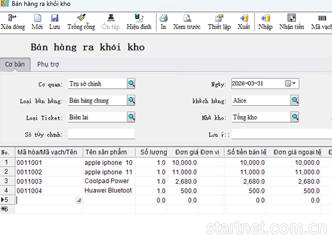Open Xem trước print preview

pos(187,18)
